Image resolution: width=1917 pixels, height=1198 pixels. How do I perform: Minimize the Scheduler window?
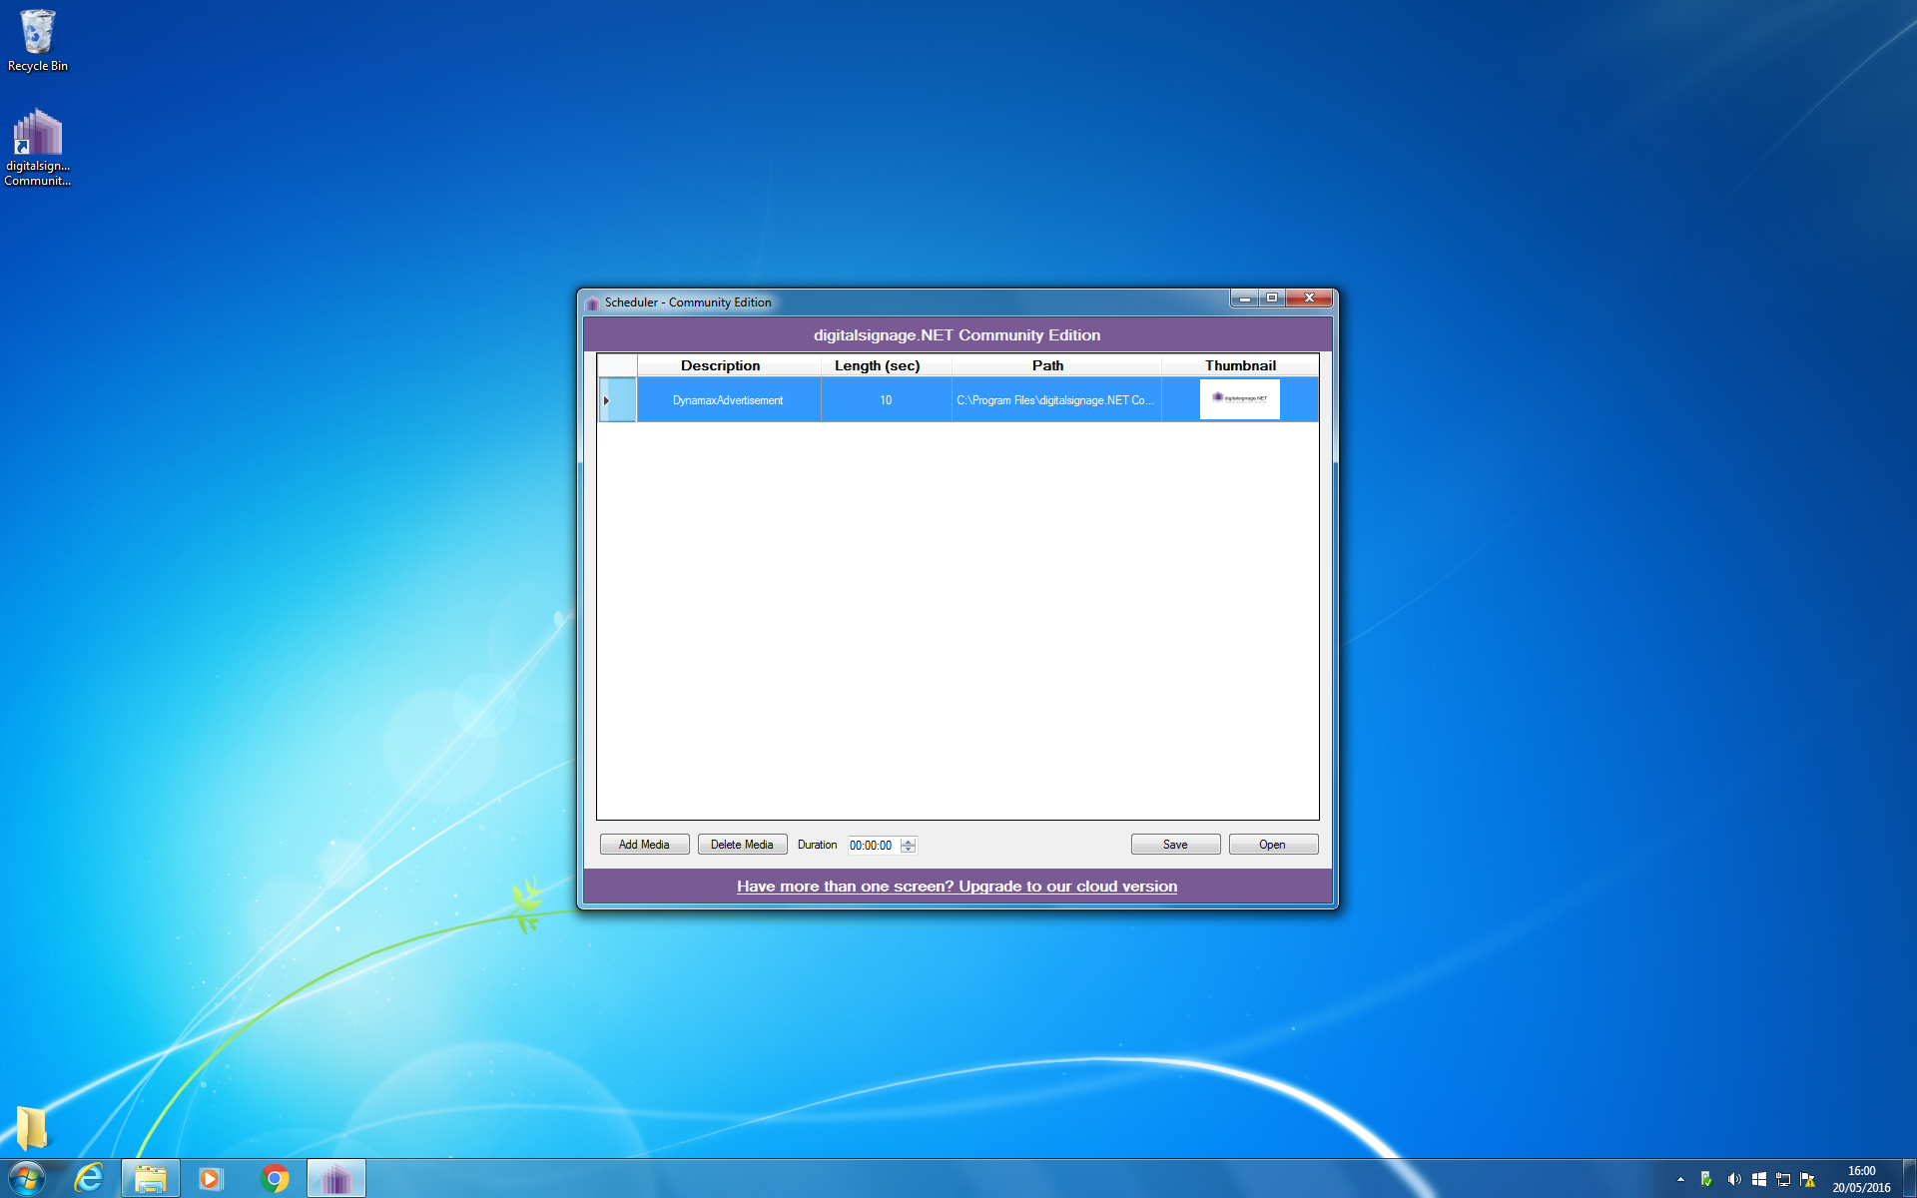[x=1244, y=299]
